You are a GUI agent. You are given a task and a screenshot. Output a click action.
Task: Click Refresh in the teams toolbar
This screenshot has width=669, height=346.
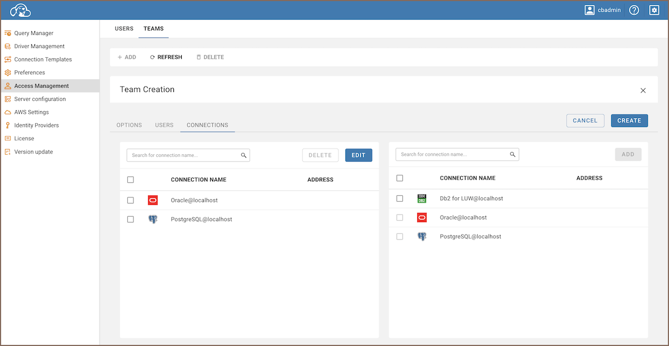coord(166,57)
